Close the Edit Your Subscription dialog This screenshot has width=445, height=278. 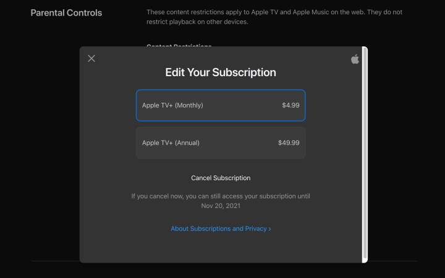91,59
